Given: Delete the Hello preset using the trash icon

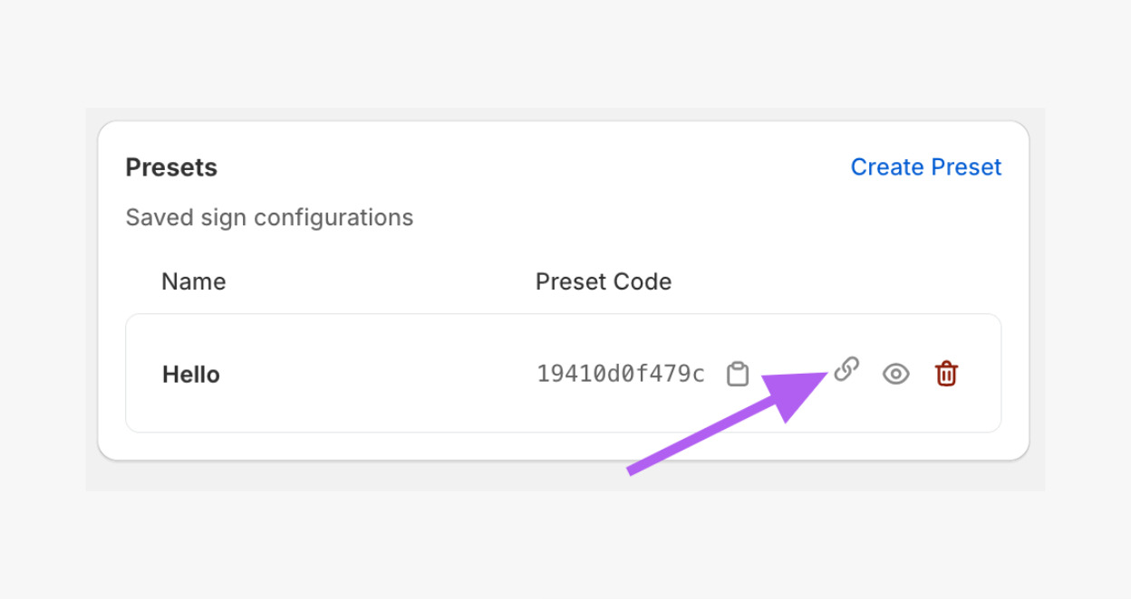Looking at the screenshot, I should (946, 373).
